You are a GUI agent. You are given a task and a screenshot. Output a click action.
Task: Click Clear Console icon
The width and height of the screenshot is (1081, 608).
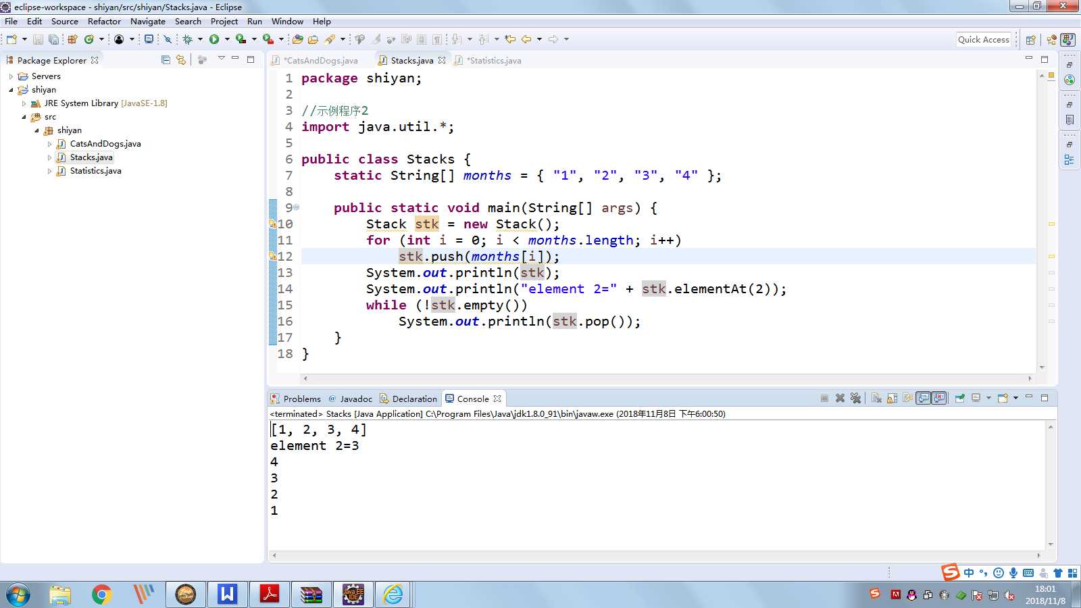(876, 398)
